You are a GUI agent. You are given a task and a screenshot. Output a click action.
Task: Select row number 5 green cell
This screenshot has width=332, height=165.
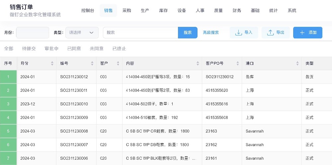[x=8, y=131]
